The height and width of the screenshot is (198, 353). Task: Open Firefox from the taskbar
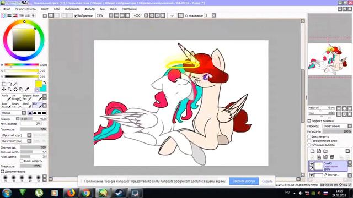click(71, 193)
